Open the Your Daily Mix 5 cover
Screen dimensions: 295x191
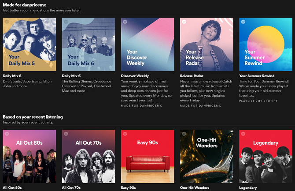[x=29, y=44]
